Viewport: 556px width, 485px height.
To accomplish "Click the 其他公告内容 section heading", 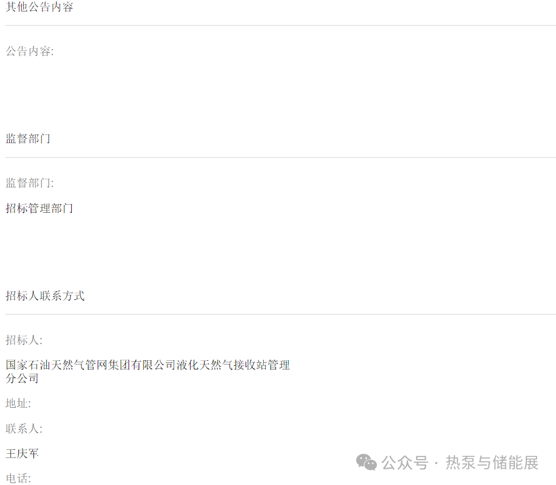I will pos(39,6).
